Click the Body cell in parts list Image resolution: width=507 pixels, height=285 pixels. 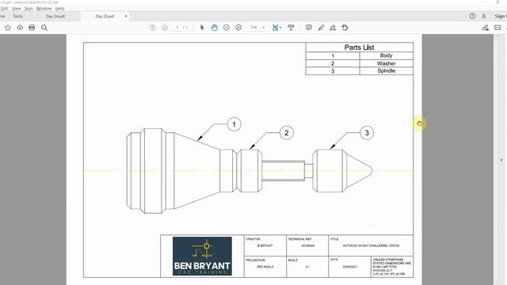(x=386, y=55)
